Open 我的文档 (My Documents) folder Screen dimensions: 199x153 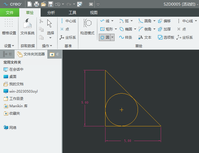[x=16, y=84]
